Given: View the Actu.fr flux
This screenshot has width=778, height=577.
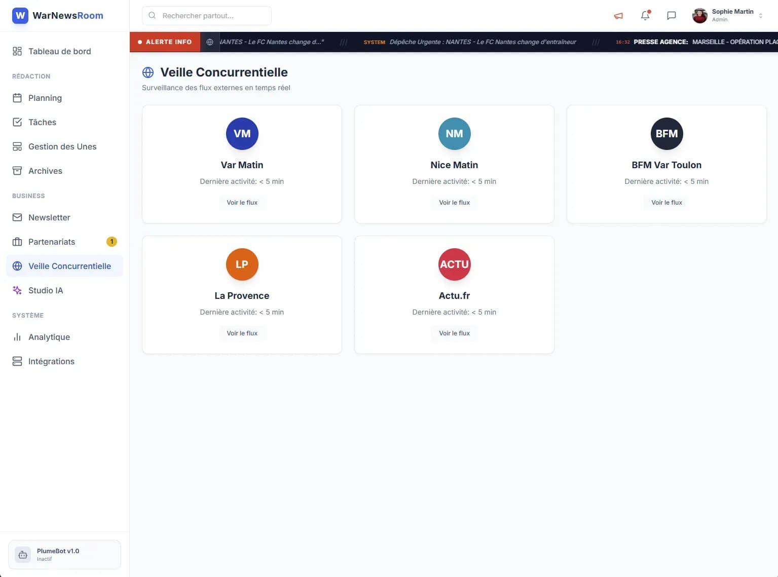Looking at the screenshot, I should (454, 333).
